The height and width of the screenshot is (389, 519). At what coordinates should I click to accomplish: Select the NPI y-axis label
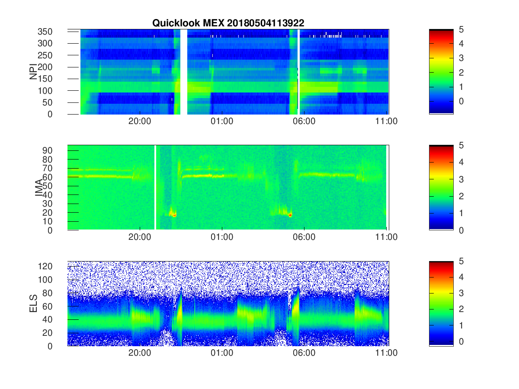click(33, 72)
